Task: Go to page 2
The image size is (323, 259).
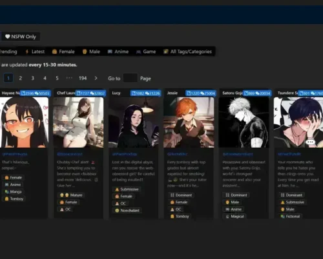Action: point(21,78)
